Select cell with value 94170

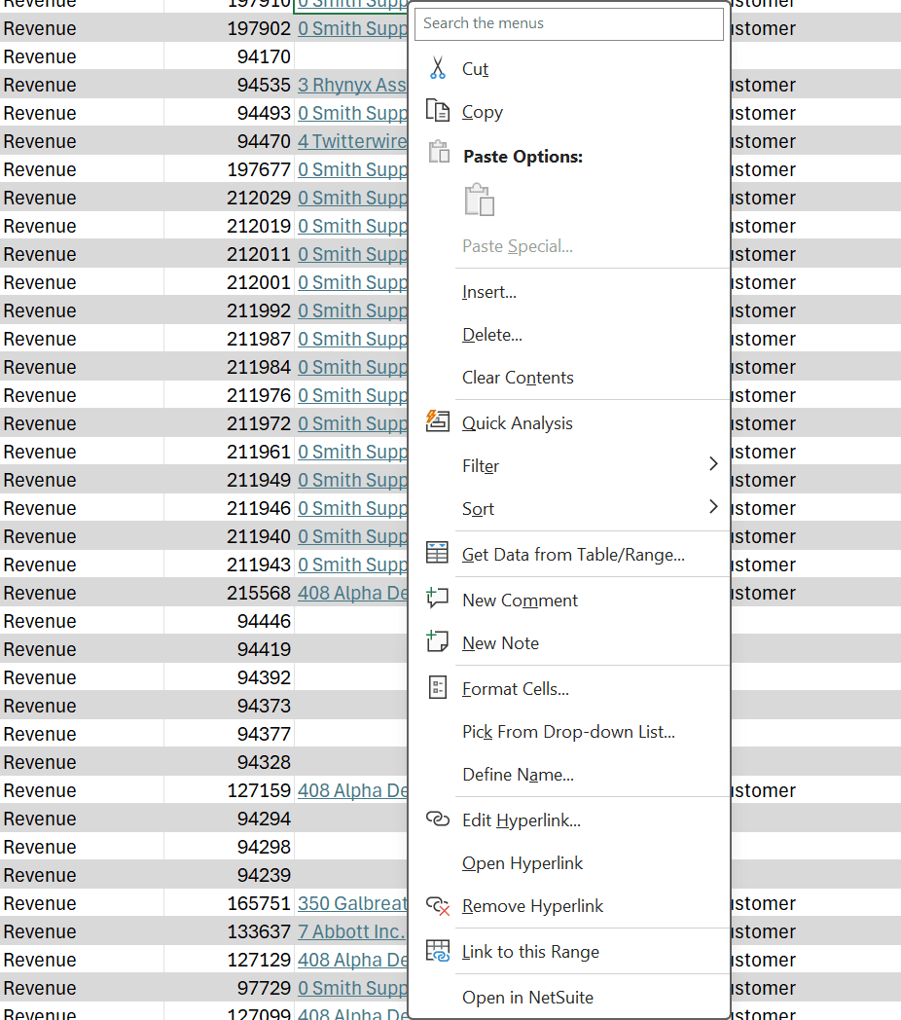[229, 56]
